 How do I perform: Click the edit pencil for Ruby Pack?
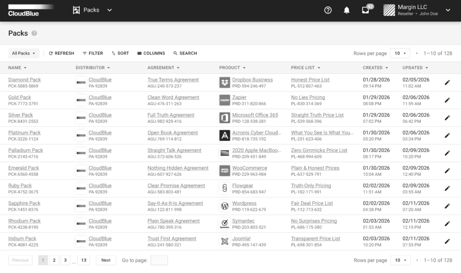tap(447, 188)
